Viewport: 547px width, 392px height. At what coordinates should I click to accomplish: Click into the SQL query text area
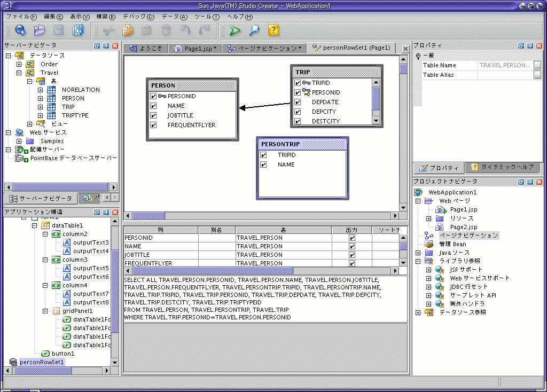265,299
